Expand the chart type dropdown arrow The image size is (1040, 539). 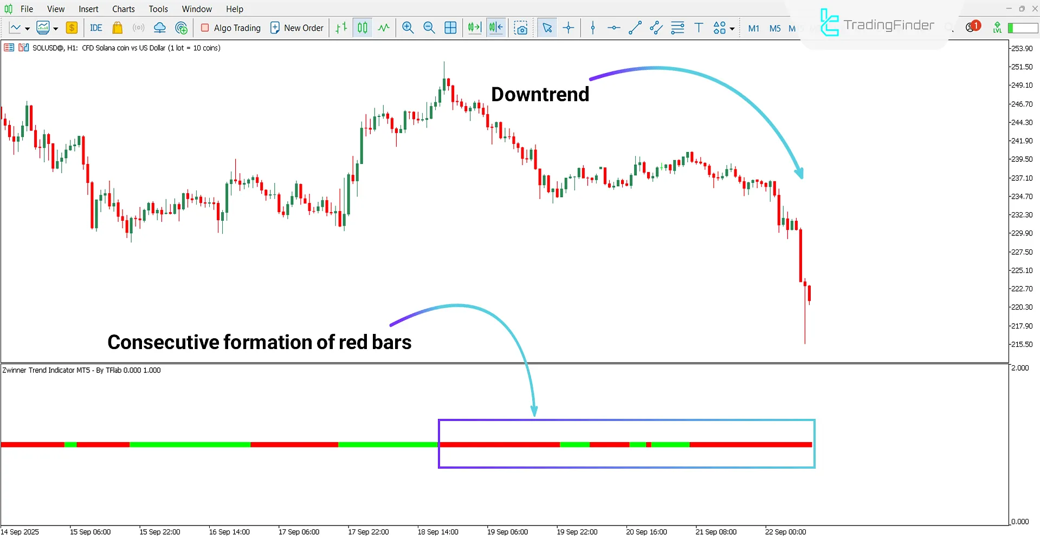(x=27, y=28)
